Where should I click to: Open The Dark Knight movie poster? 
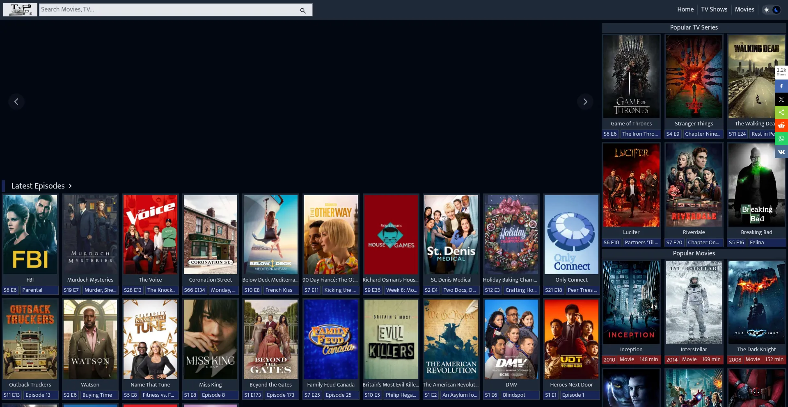[x=757, y=302]
